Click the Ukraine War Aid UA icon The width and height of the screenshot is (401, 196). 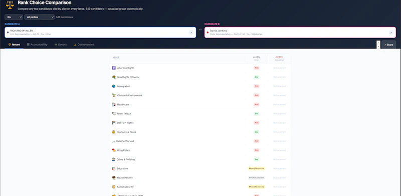point(113,141)
